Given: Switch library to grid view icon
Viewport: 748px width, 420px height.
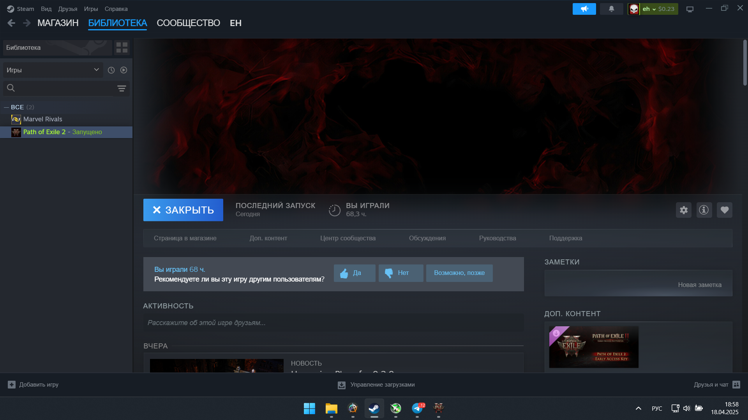Looking at the screenshot, I should [x=122, y=47].
